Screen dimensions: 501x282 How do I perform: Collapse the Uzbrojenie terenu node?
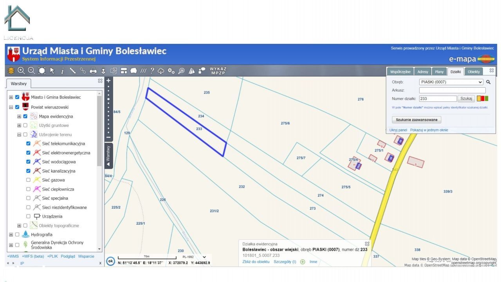click(x=19, y=134)
